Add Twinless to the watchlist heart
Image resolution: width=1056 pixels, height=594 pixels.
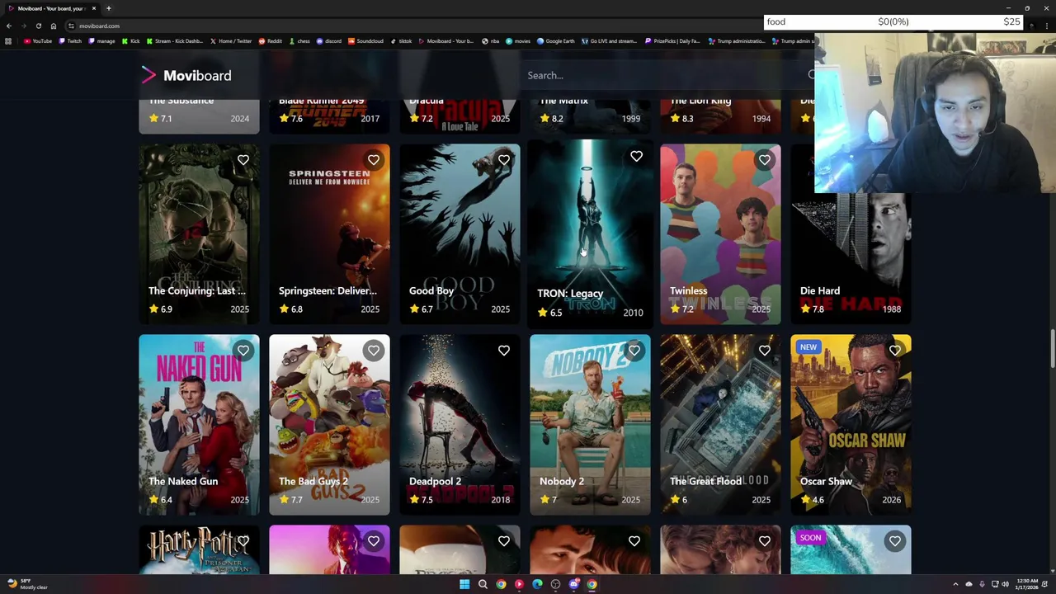pos(765,160)
